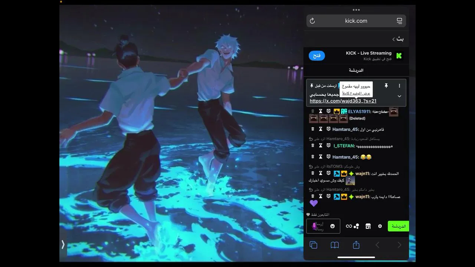
Task: Ban Hamtaro_45 on the قاهرنيي message row
Action: (328, 129)
